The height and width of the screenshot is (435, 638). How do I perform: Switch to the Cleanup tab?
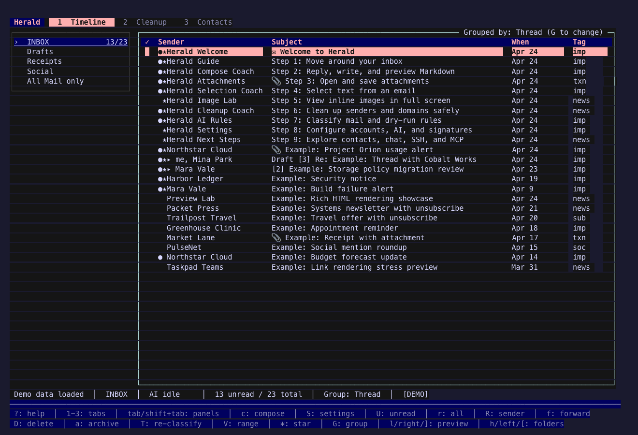click(145, 22)
